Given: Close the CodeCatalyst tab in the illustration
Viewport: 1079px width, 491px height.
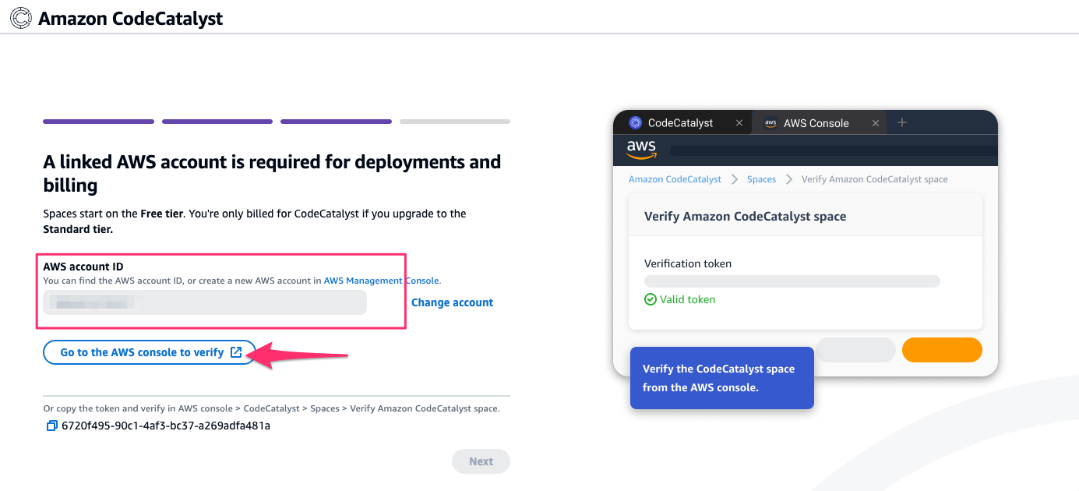Looking at the screenshot, I should pyautogui.click(x=739, y=123).
